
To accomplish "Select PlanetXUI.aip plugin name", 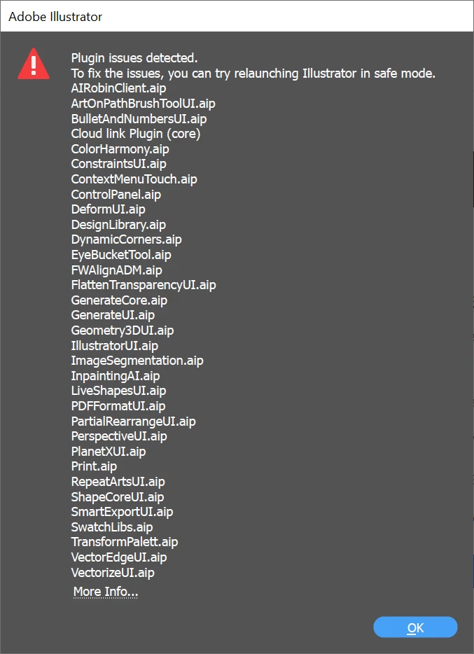I will pos(109,452).
